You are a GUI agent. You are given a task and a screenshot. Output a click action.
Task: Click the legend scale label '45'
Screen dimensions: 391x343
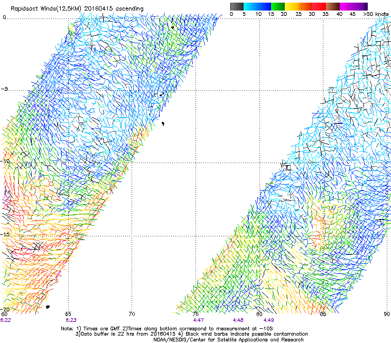(352, 14)
